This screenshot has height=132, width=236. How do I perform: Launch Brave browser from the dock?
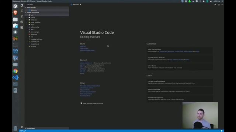15,13
